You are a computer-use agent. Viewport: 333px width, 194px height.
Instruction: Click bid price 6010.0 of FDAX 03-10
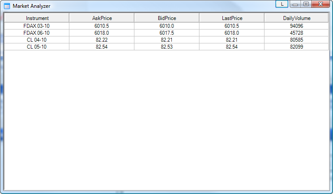click(166, 26)
